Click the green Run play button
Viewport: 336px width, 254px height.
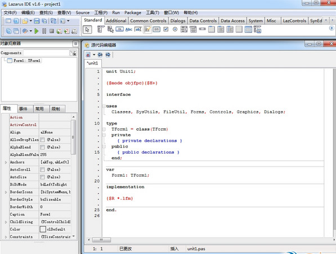pos(37,31)
